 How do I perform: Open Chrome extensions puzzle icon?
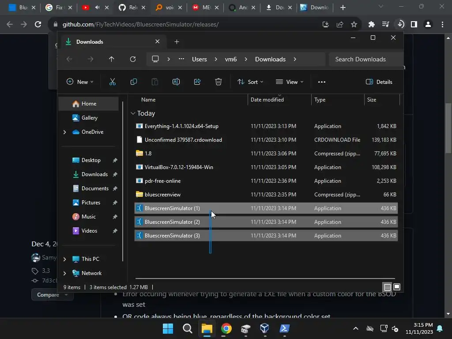(372, 24)
